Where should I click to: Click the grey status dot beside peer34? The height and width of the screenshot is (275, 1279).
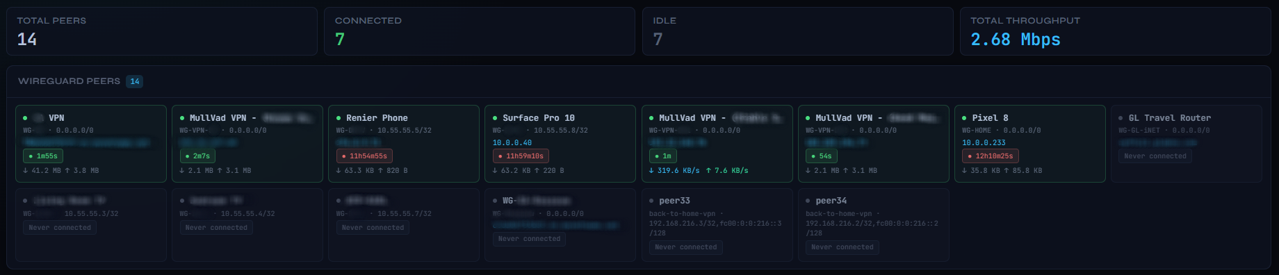coord(808,201)
